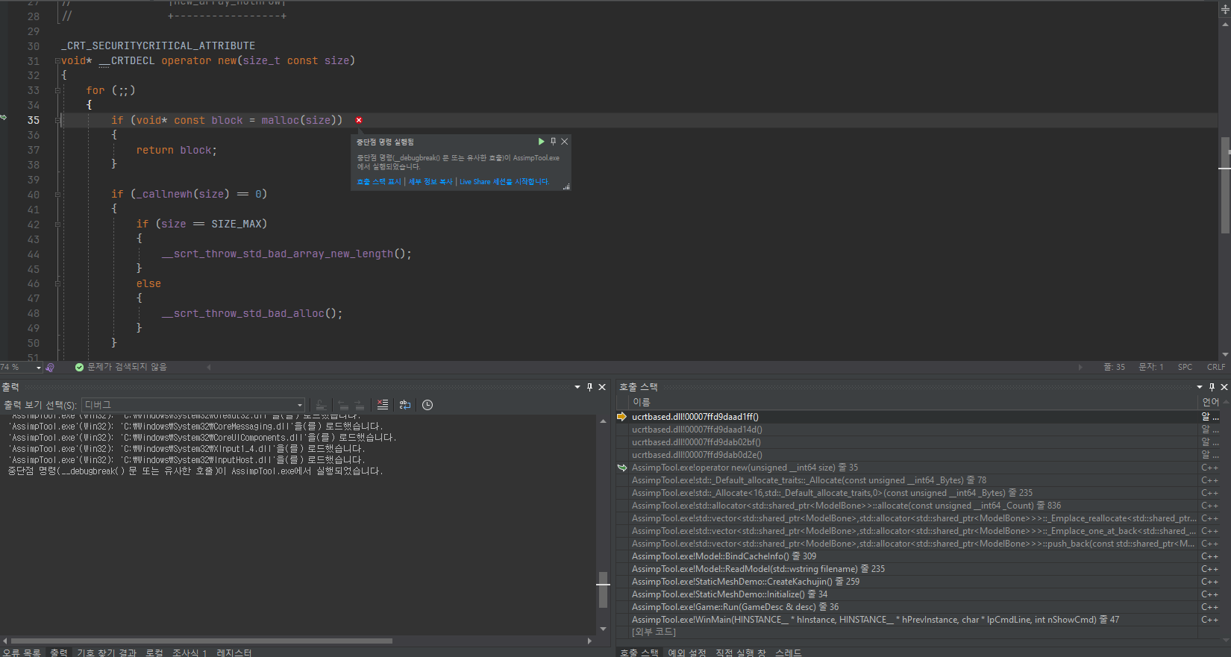Screen dimensions: 1231x657
Task: Open the 호출 스택 표시 link
Action: 379,182
